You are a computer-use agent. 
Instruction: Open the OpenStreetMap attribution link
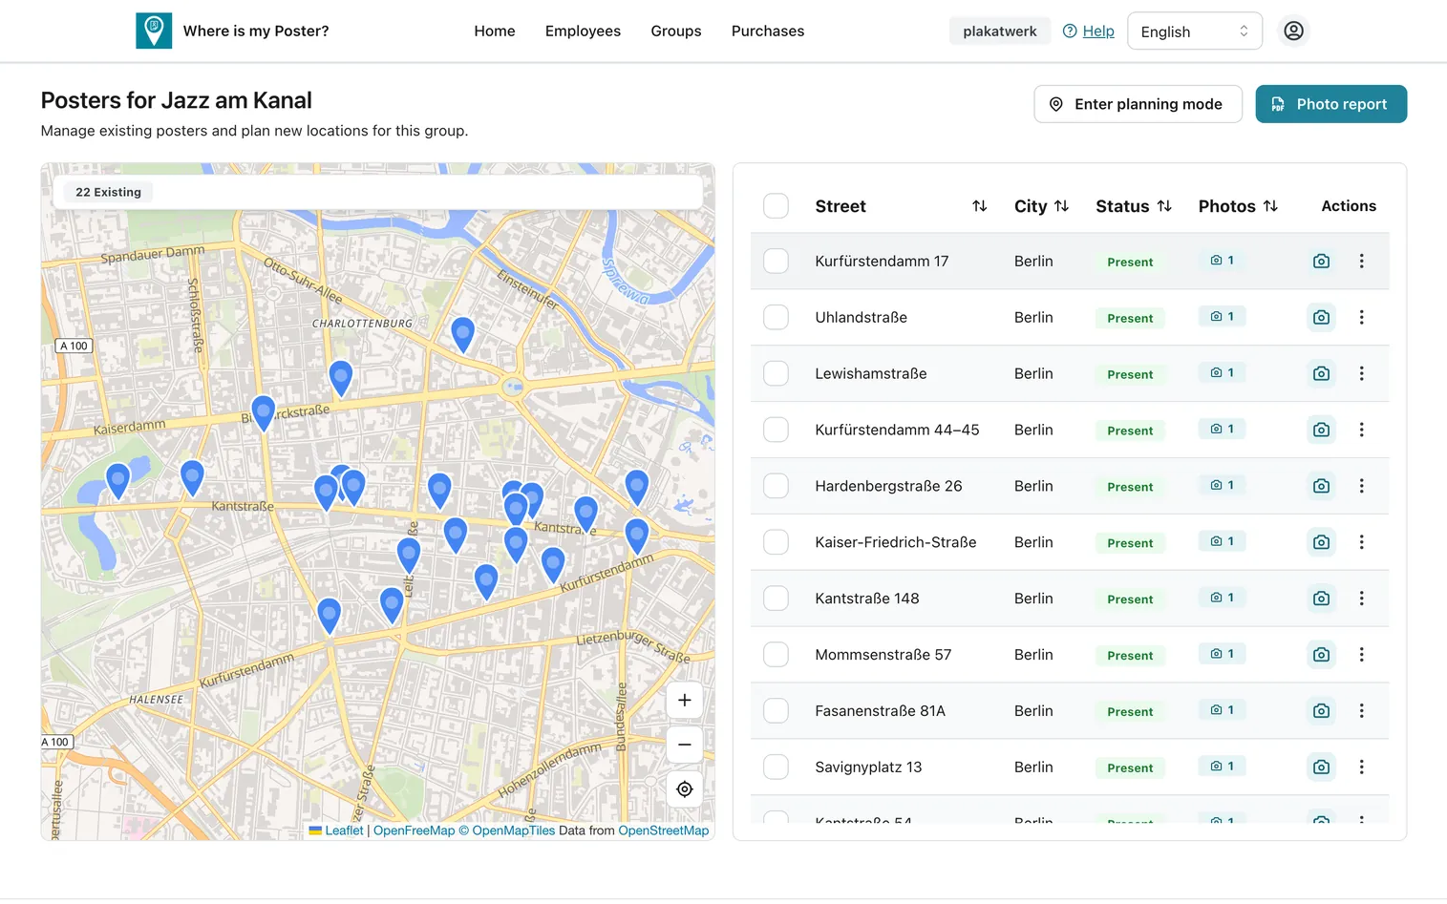click(664, 830)
